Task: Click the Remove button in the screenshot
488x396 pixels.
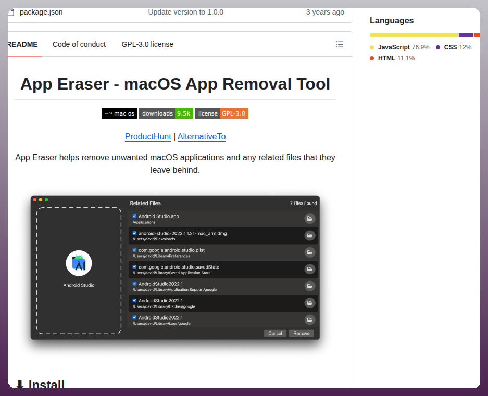Action: tap(301, 333)
